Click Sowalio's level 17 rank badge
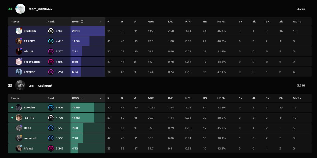The height and width of the screenshot is (158, 317). [x=51, y=107]
